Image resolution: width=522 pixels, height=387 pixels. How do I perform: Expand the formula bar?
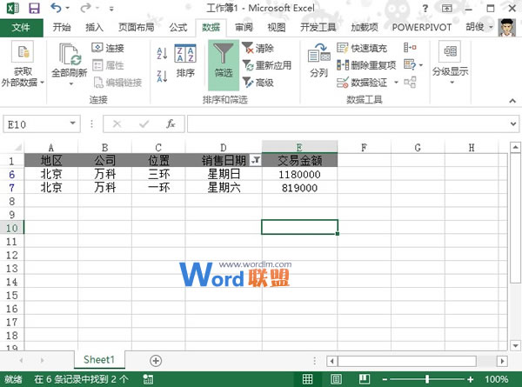[x=513, y=123]
